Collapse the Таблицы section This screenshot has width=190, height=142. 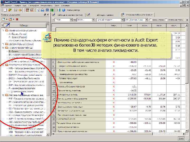tap(3, 25)
